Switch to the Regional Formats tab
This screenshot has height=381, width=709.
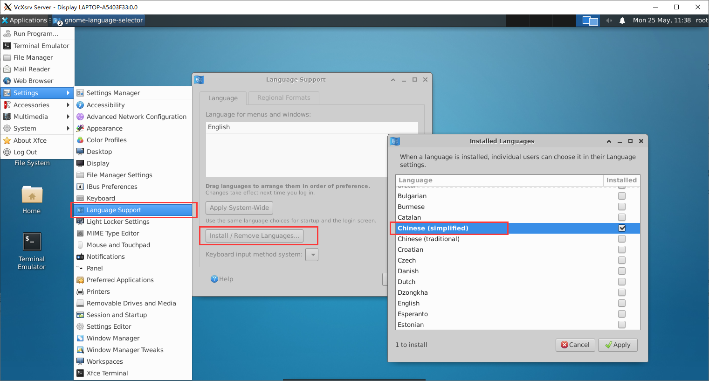pyautogui.click(x=283, y=98)
